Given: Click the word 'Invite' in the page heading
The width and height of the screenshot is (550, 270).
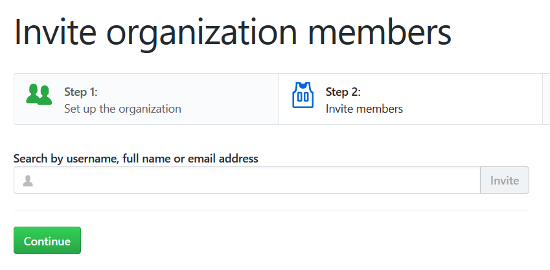Looking at the screenshot, I should click(x=54, y=31).
